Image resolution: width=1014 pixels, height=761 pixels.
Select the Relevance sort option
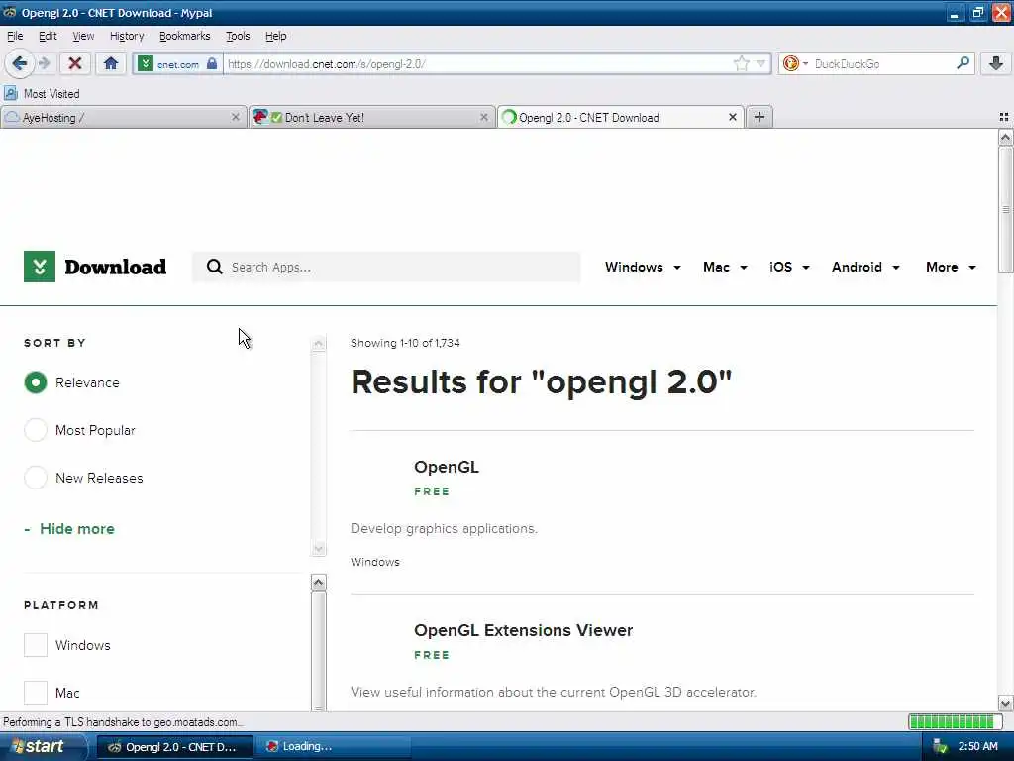(36, 382)
